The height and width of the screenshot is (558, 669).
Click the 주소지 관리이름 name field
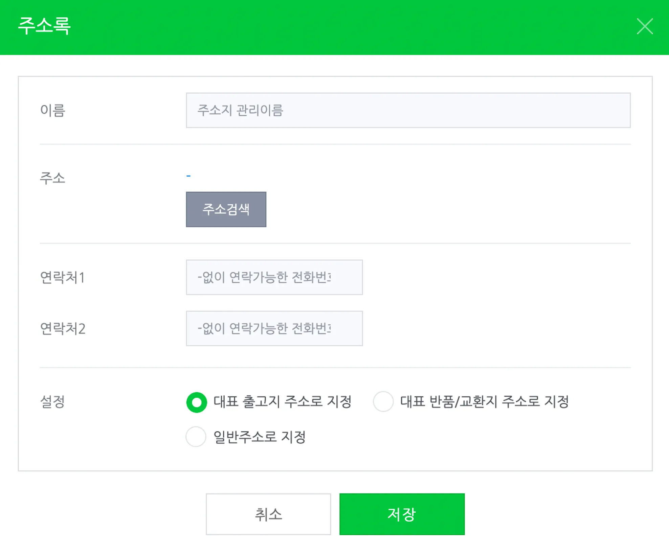click(x=408, y=110)
